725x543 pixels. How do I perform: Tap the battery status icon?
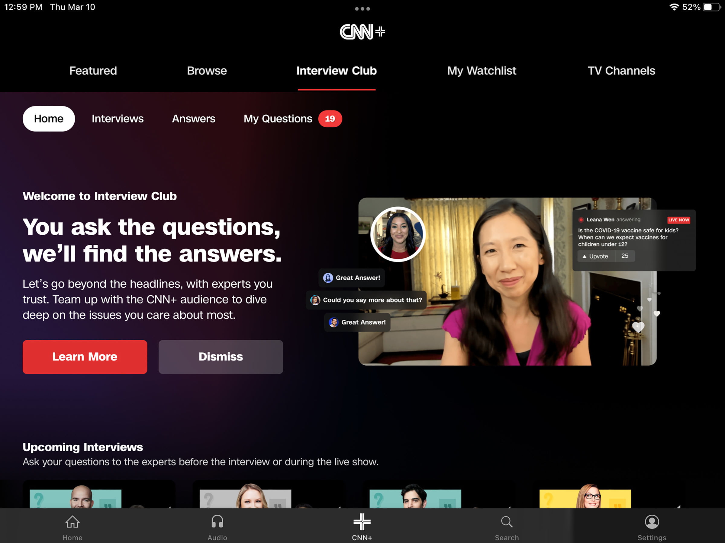pos(712,7)
